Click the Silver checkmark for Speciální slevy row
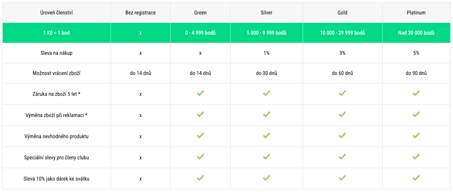This screenshot has width=453, height=192. click(267, 157)
